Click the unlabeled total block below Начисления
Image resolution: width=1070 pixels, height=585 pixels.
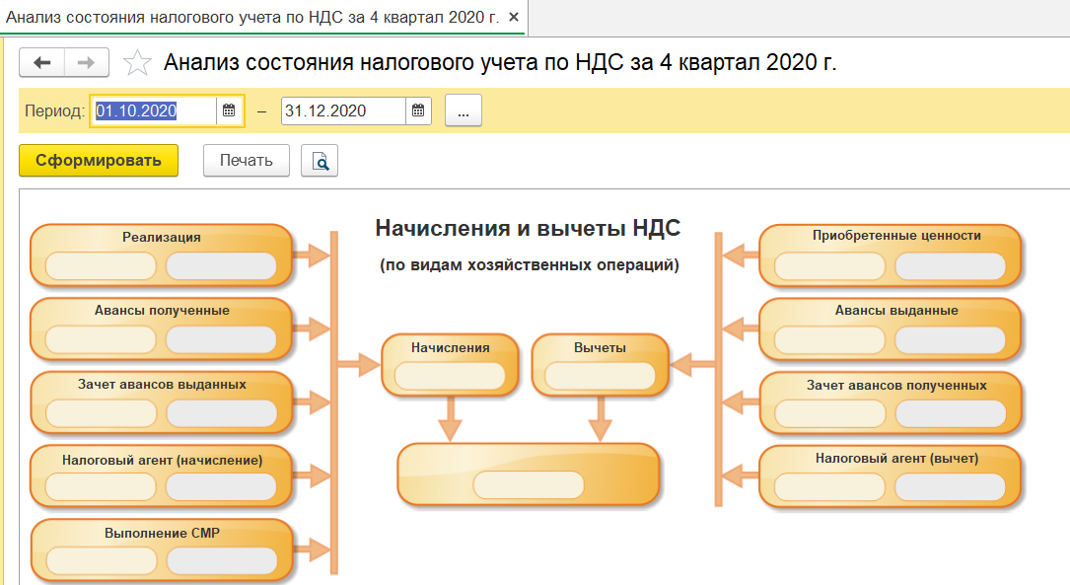click(x=529, y=475)
